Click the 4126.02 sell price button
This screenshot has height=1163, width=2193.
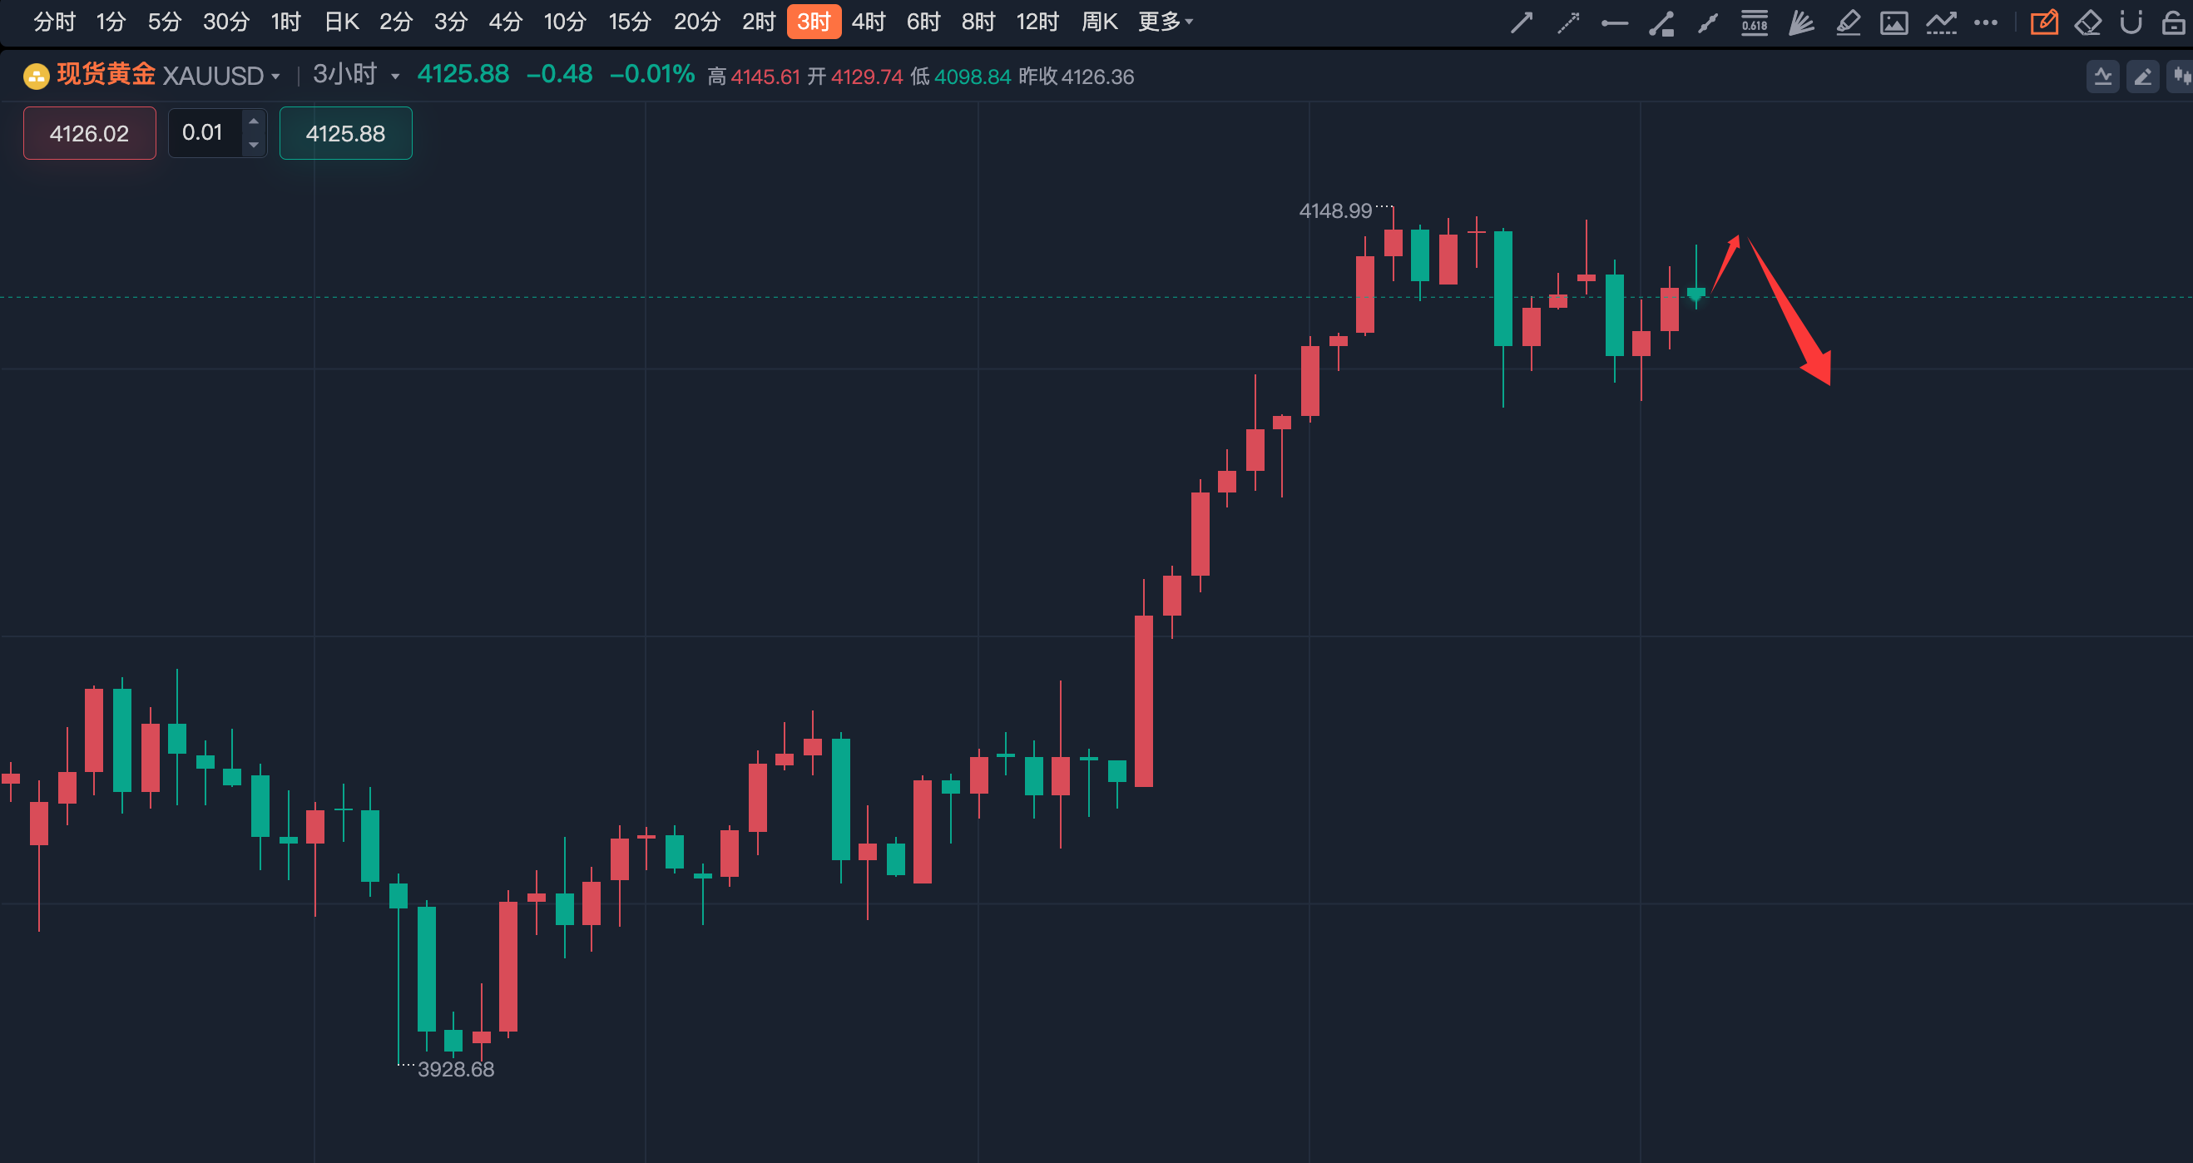pyautogui.click(x=89, y=134)
